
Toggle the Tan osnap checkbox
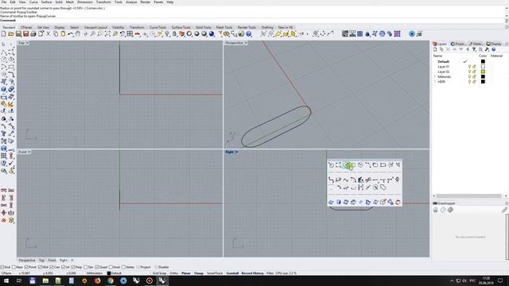pos(86,267)
